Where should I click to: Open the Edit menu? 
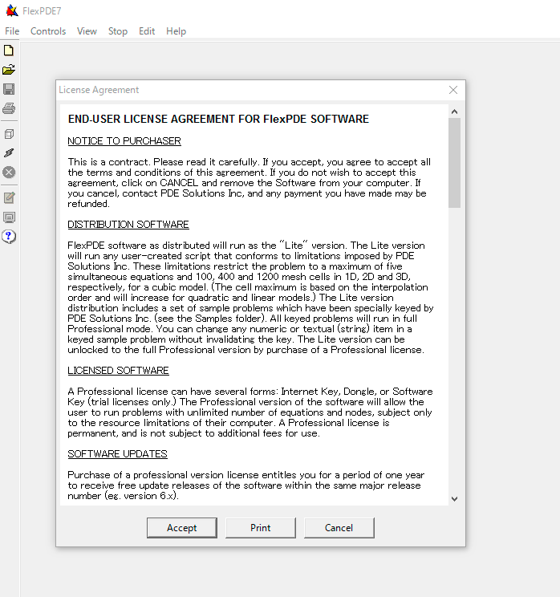(147, 31)
